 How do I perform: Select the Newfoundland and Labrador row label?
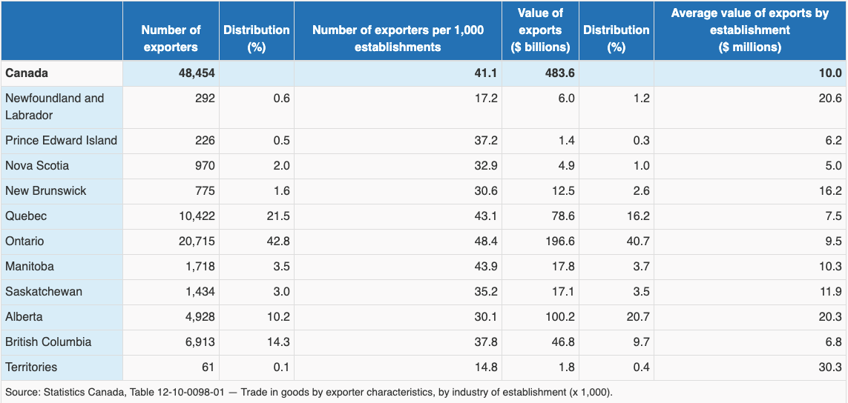tap(55, 107)
